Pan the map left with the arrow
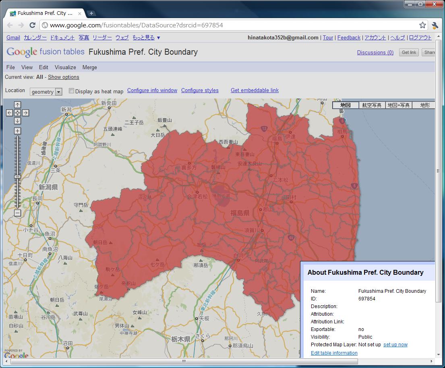 point(9,113)
